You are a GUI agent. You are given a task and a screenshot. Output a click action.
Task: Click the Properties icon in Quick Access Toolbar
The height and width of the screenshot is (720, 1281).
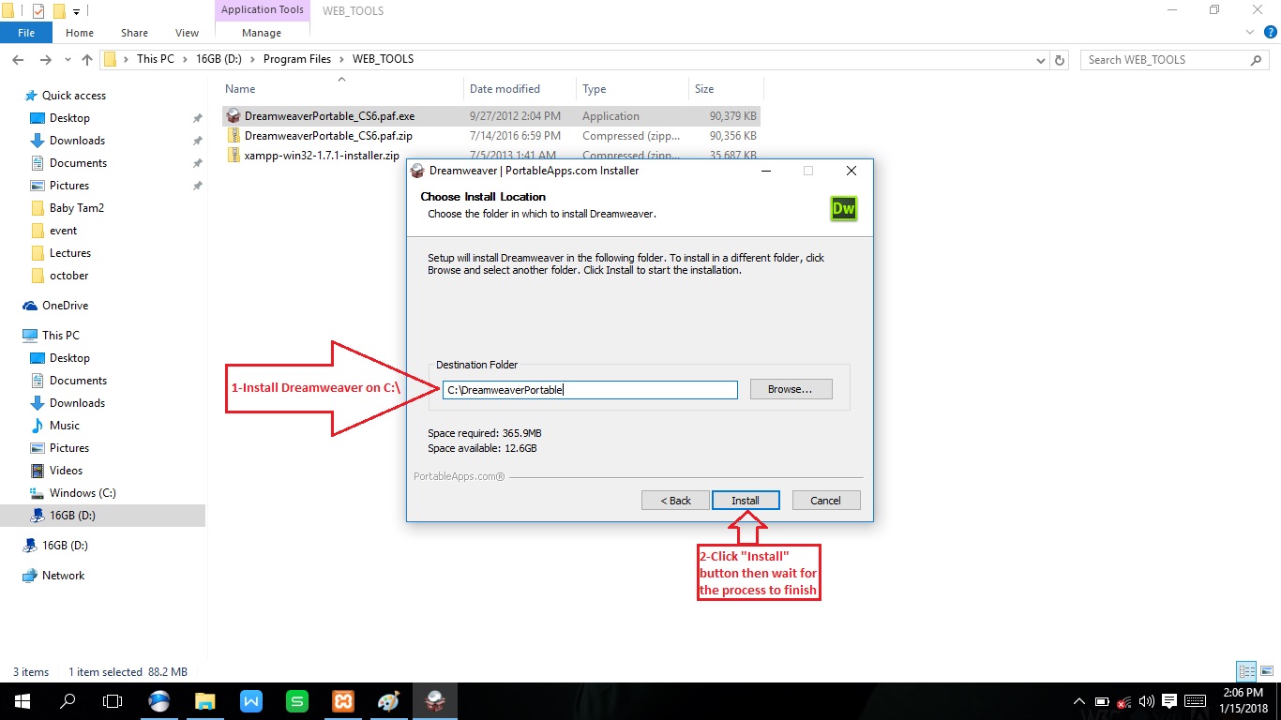point(38,11)
